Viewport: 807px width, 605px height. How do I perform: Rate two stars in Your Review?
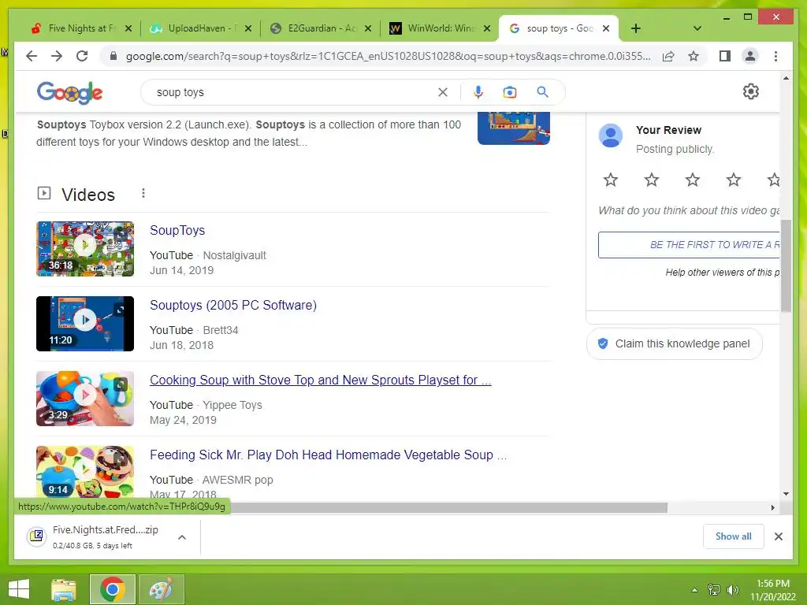click(x=652, y=180)
